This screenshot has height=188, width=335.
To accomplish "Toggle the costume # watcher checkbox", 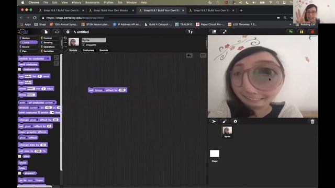I will (x=20, y=69).
